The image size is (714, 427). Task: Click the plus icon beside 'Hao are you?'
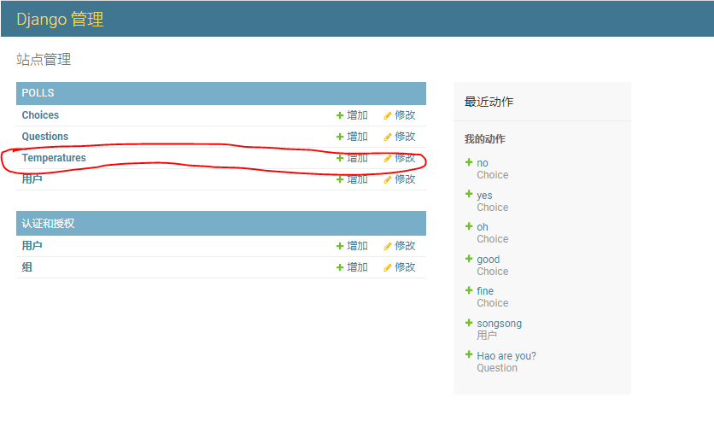click(x=469, y=354)
